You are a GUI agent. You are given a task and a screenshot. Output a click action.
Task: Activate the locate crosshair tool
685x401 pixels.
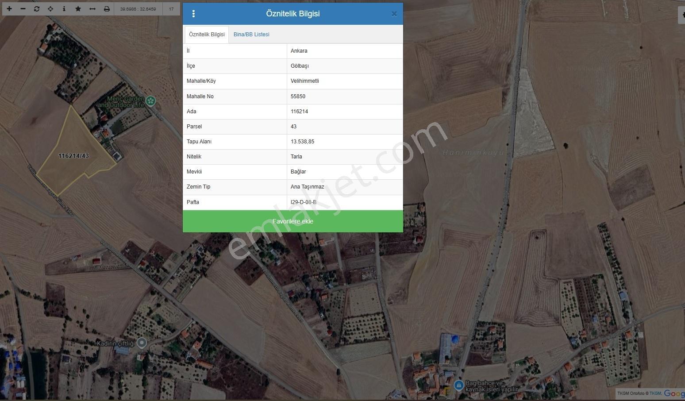(x=50, y=9)
